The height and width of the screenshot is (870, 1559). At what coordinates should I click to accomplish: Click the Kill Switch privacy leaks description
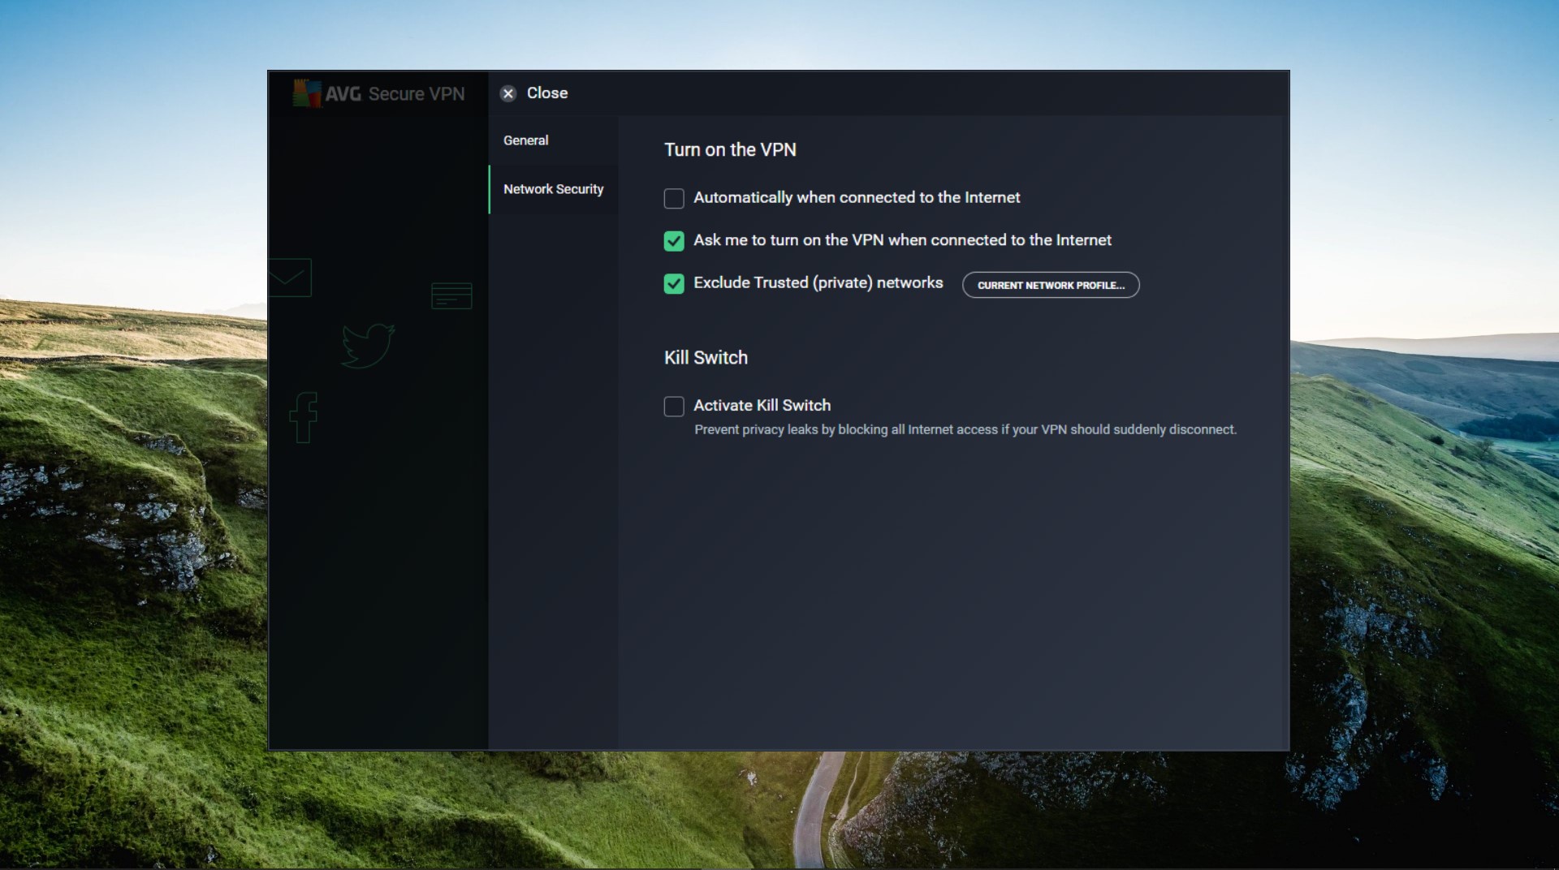[965, 429]
